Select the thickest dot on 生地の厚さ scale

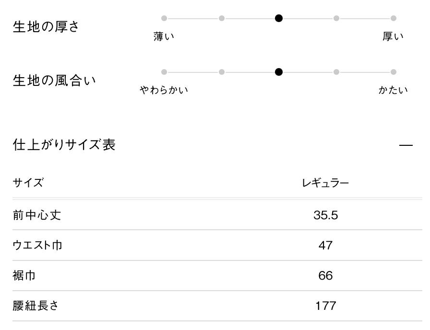[x=394, y=18]
